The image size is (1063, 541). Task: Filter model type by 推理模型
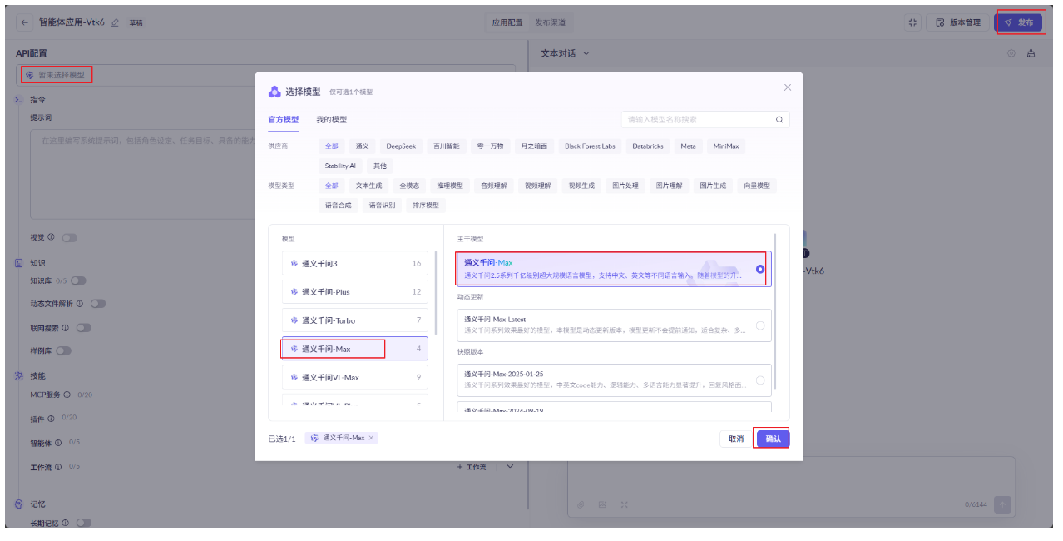point(450,186)
